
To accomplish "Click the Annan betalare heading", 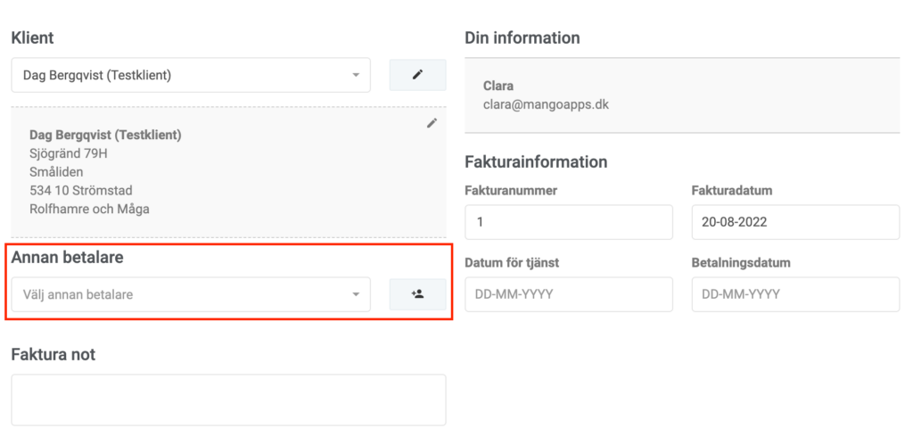I will [67, 258].
